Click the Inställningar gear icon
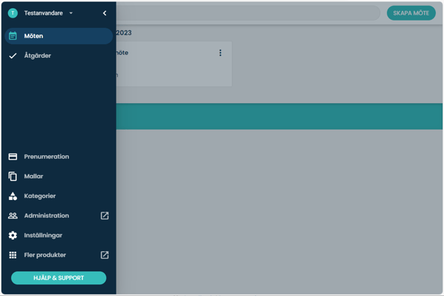This screenshot has height=296, width=444. (x=12, y=236)
